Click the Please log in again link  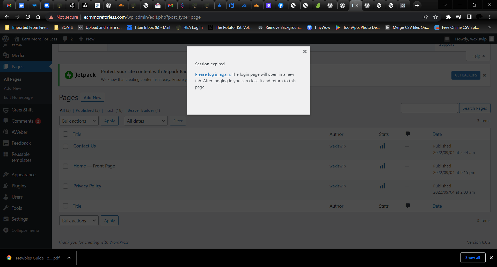(x=213, y=74)
